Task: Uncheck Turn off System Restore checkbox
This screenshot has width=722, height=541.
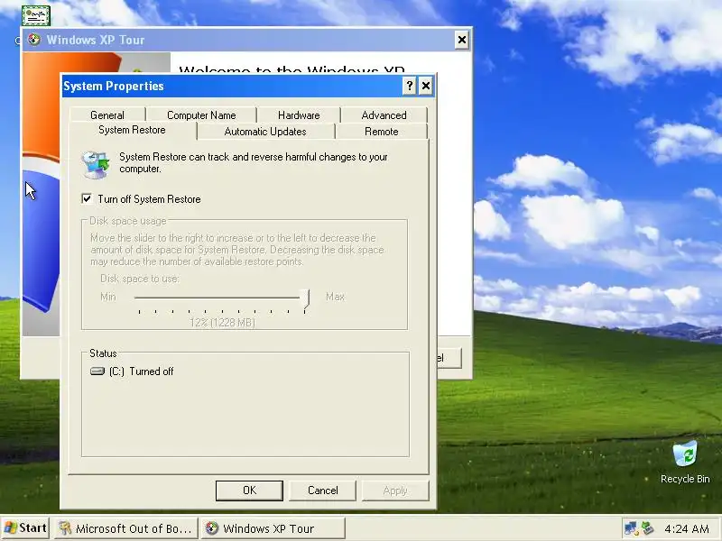Action: pyautogui.click(x=87, y=198)
